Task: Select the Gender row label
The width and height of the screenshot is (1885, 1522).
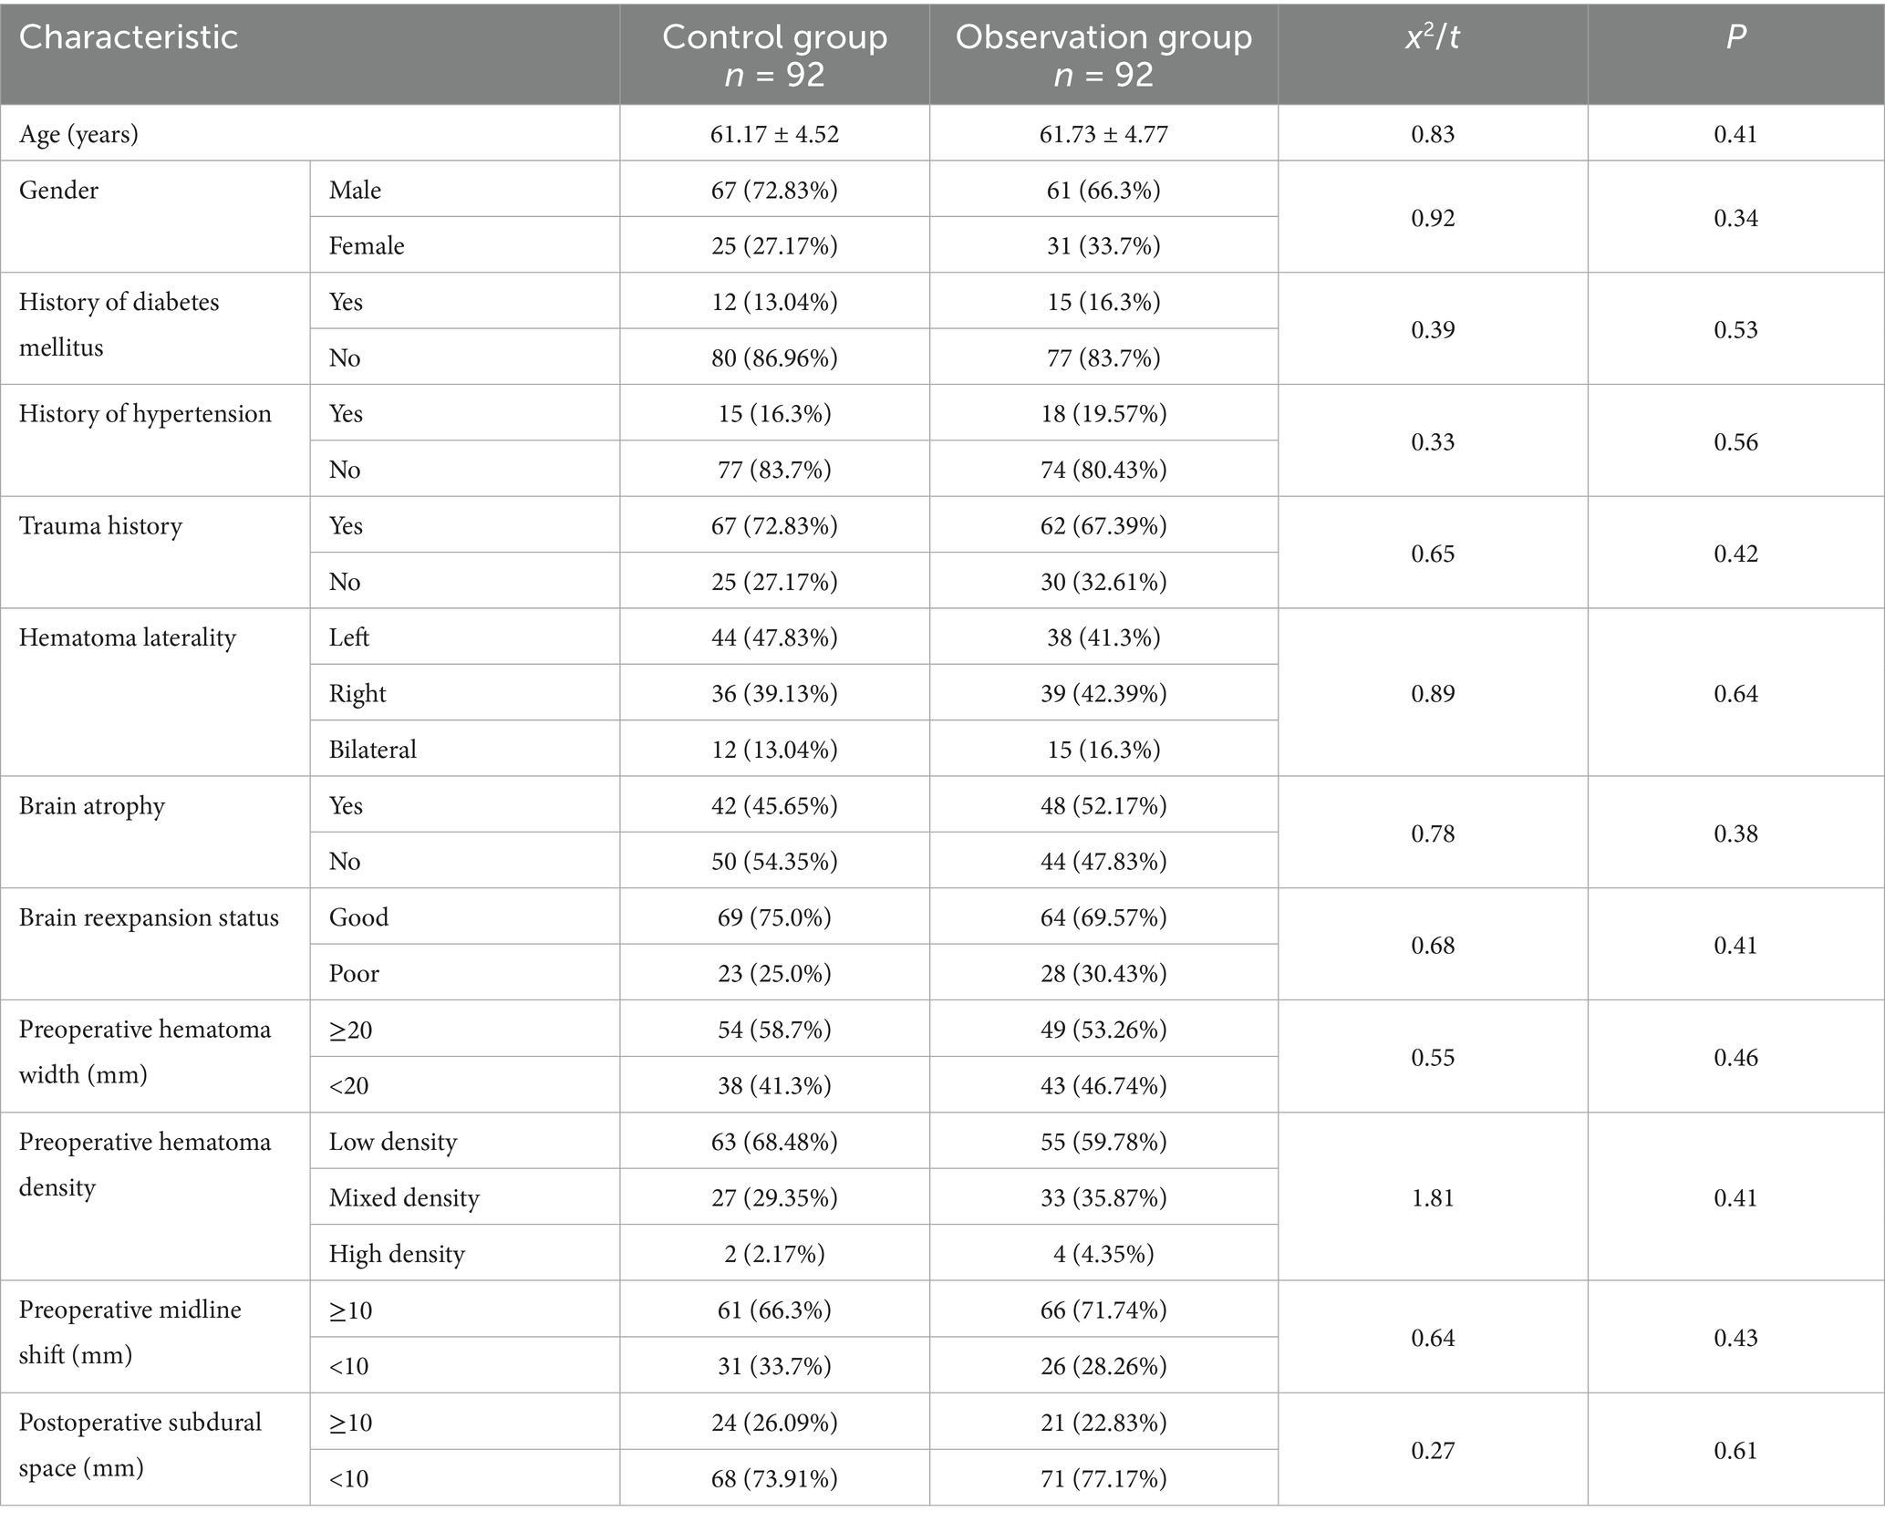Action: coord(58,190)
